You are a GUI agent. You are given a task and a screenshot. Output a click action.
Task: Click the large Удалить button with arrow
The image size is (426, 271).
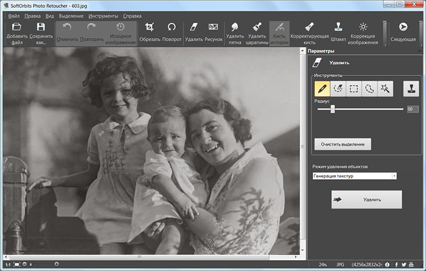(x=366, y=200)
